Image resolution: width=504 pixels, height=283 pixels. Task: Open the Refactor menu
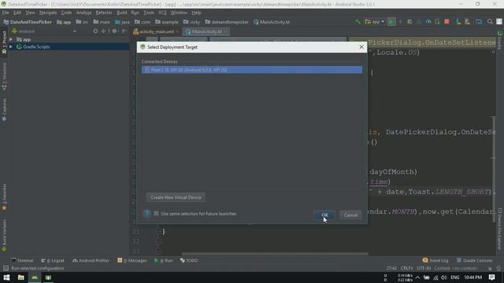point(104,13)
